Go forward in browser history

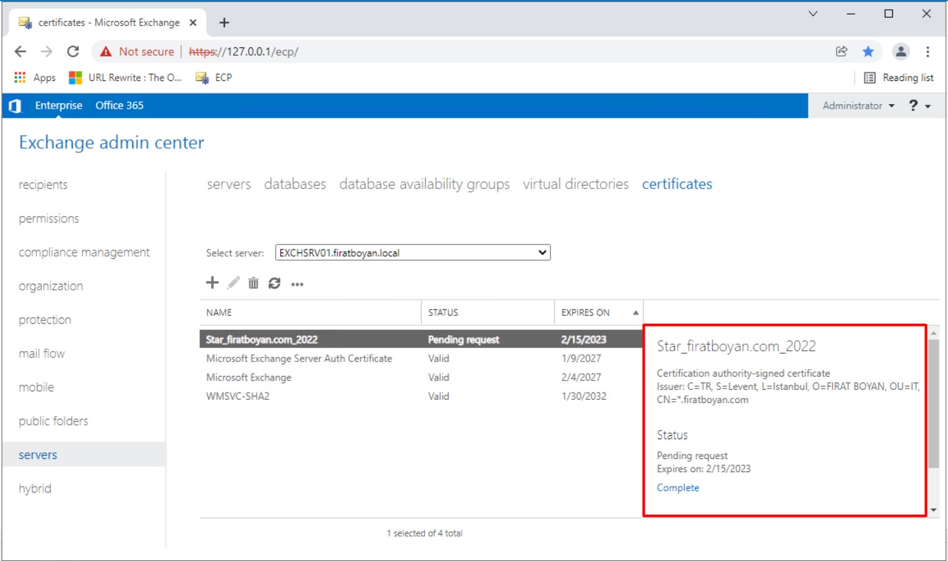click(x=47, y=51)
